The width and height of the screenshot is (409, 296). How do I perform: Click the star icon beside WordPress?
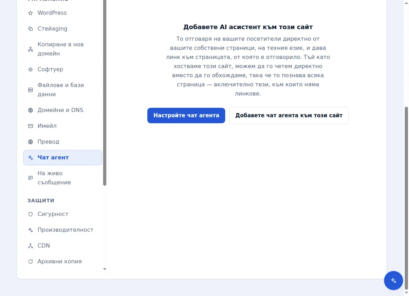tap(31, 13)
